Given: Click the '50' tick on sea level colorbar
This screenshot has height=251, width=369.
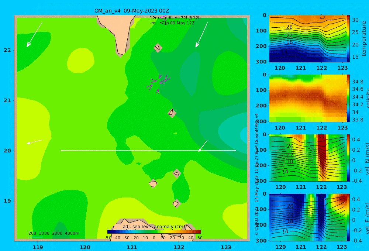Looking at the screenshot, I should [x=200, y=238].
